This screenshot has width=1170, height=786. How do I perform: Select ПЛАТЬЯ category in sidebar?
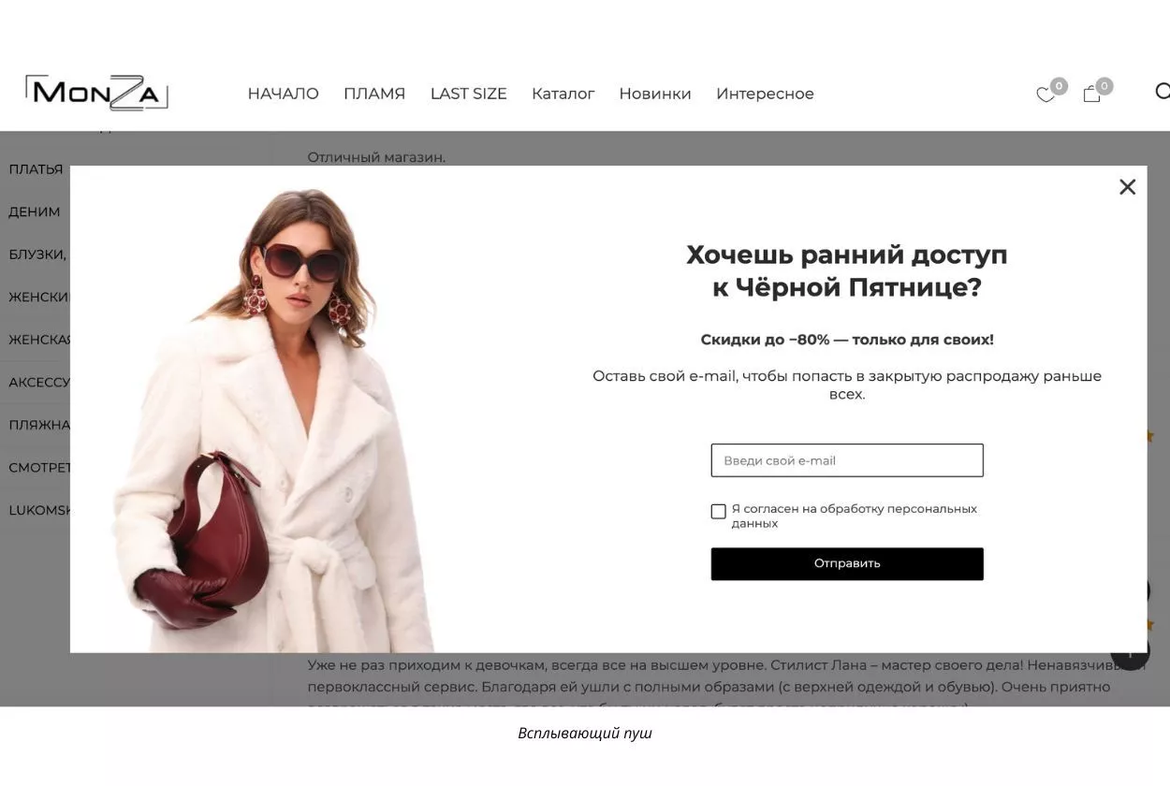pos(36,169)
